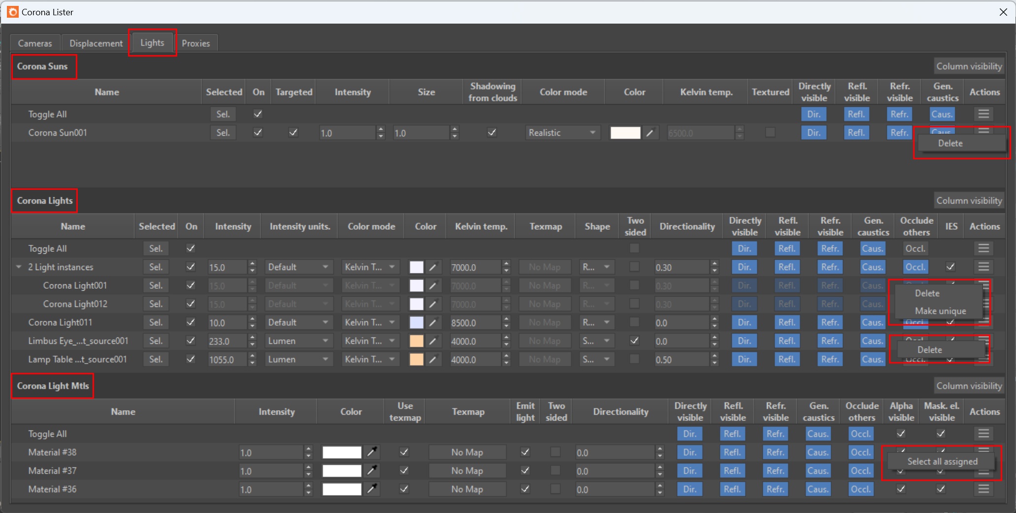Viewport: 1016px width, 513px height.
Task: Uncheck On for Corona Light011
Action: pyautogui.click(x=190, y=322)
